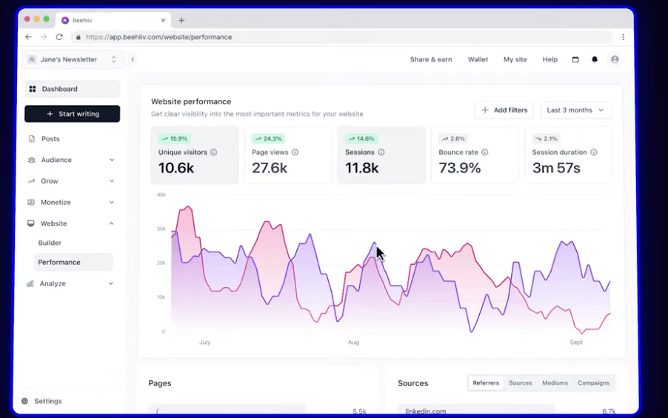Reload the page with browser refresh icon
Image resolution: width=668 pixels, height=418 pixels.
pos(59,37)
